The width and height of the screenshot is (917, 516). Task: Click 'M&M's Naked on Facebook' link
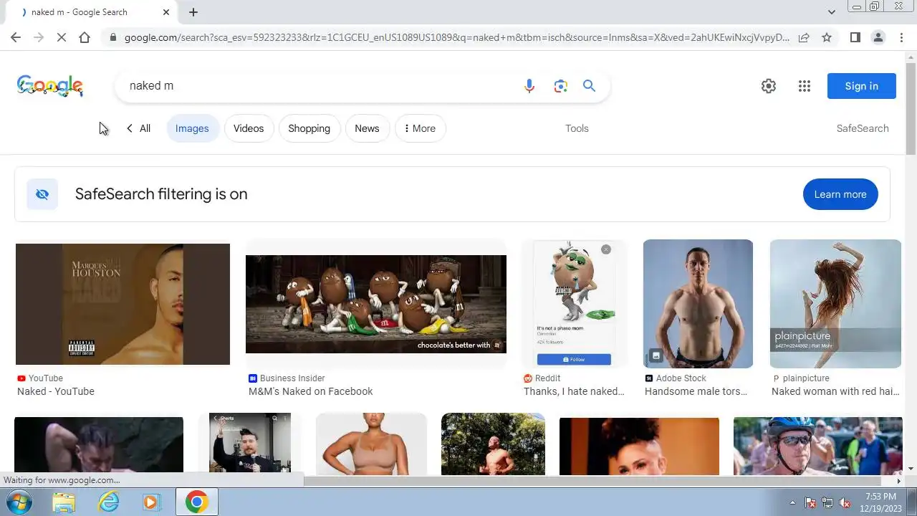[x=311, y=391]
